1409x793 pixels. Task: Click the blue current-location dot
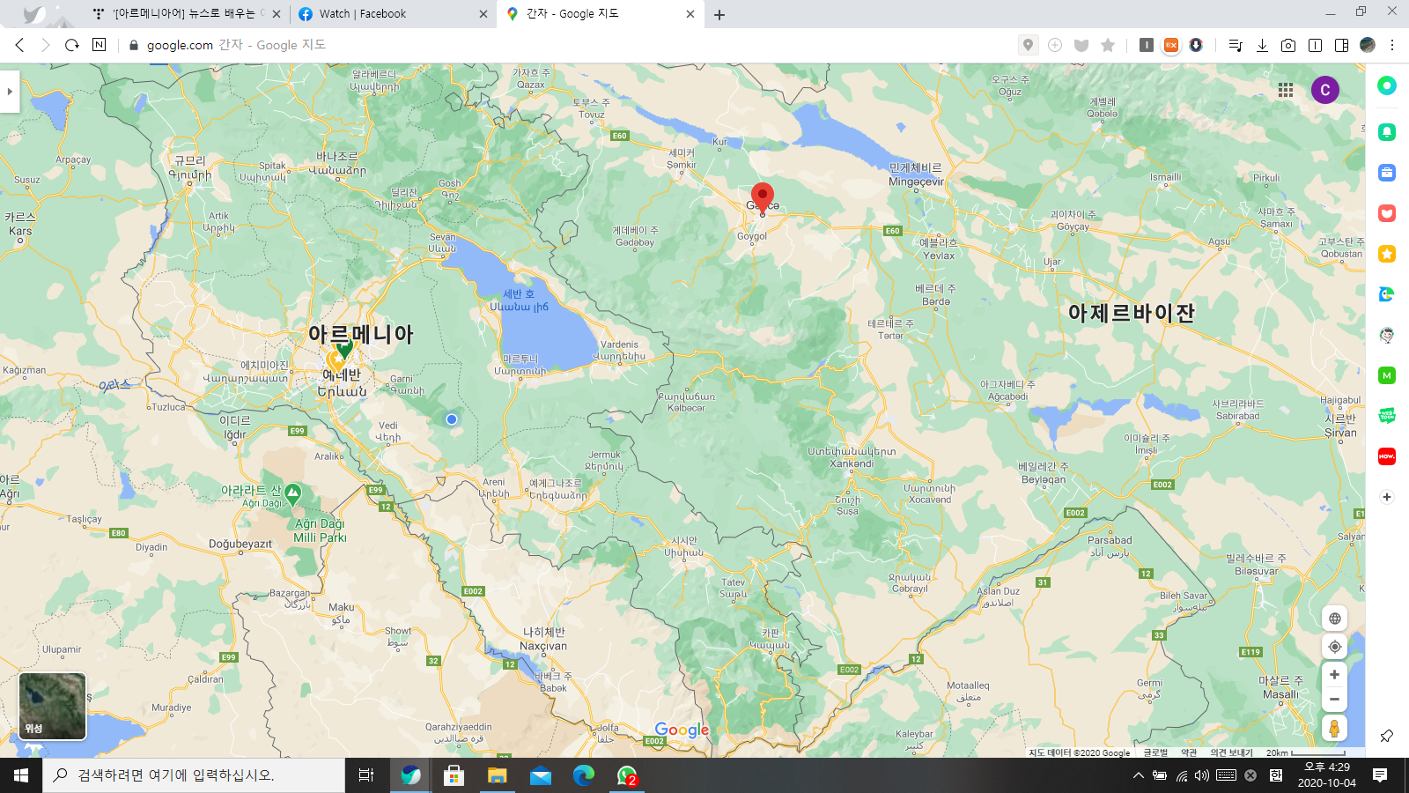click(x=452, y=419)
